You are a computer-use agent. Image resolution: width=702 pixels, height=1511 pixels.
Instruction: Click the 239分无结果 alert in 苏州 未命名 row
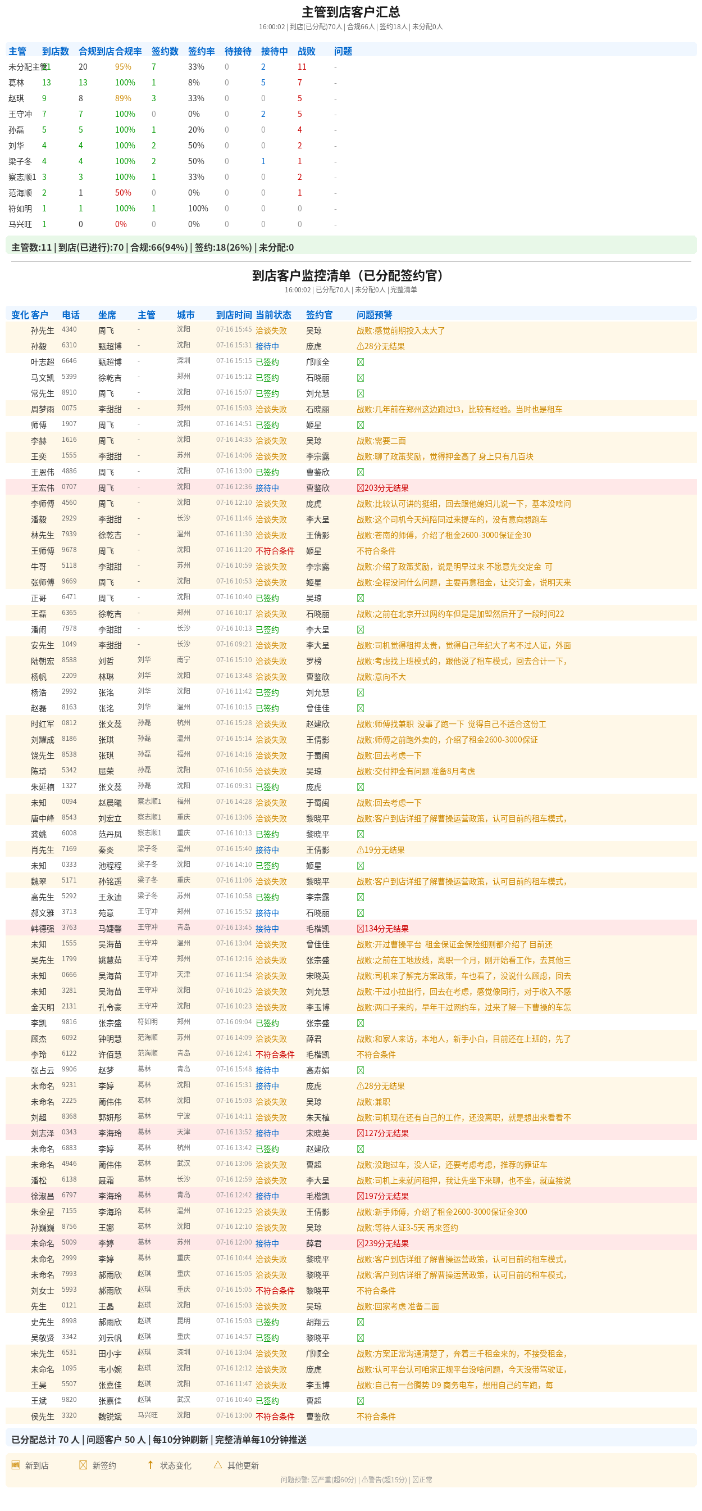(382, 1243)
